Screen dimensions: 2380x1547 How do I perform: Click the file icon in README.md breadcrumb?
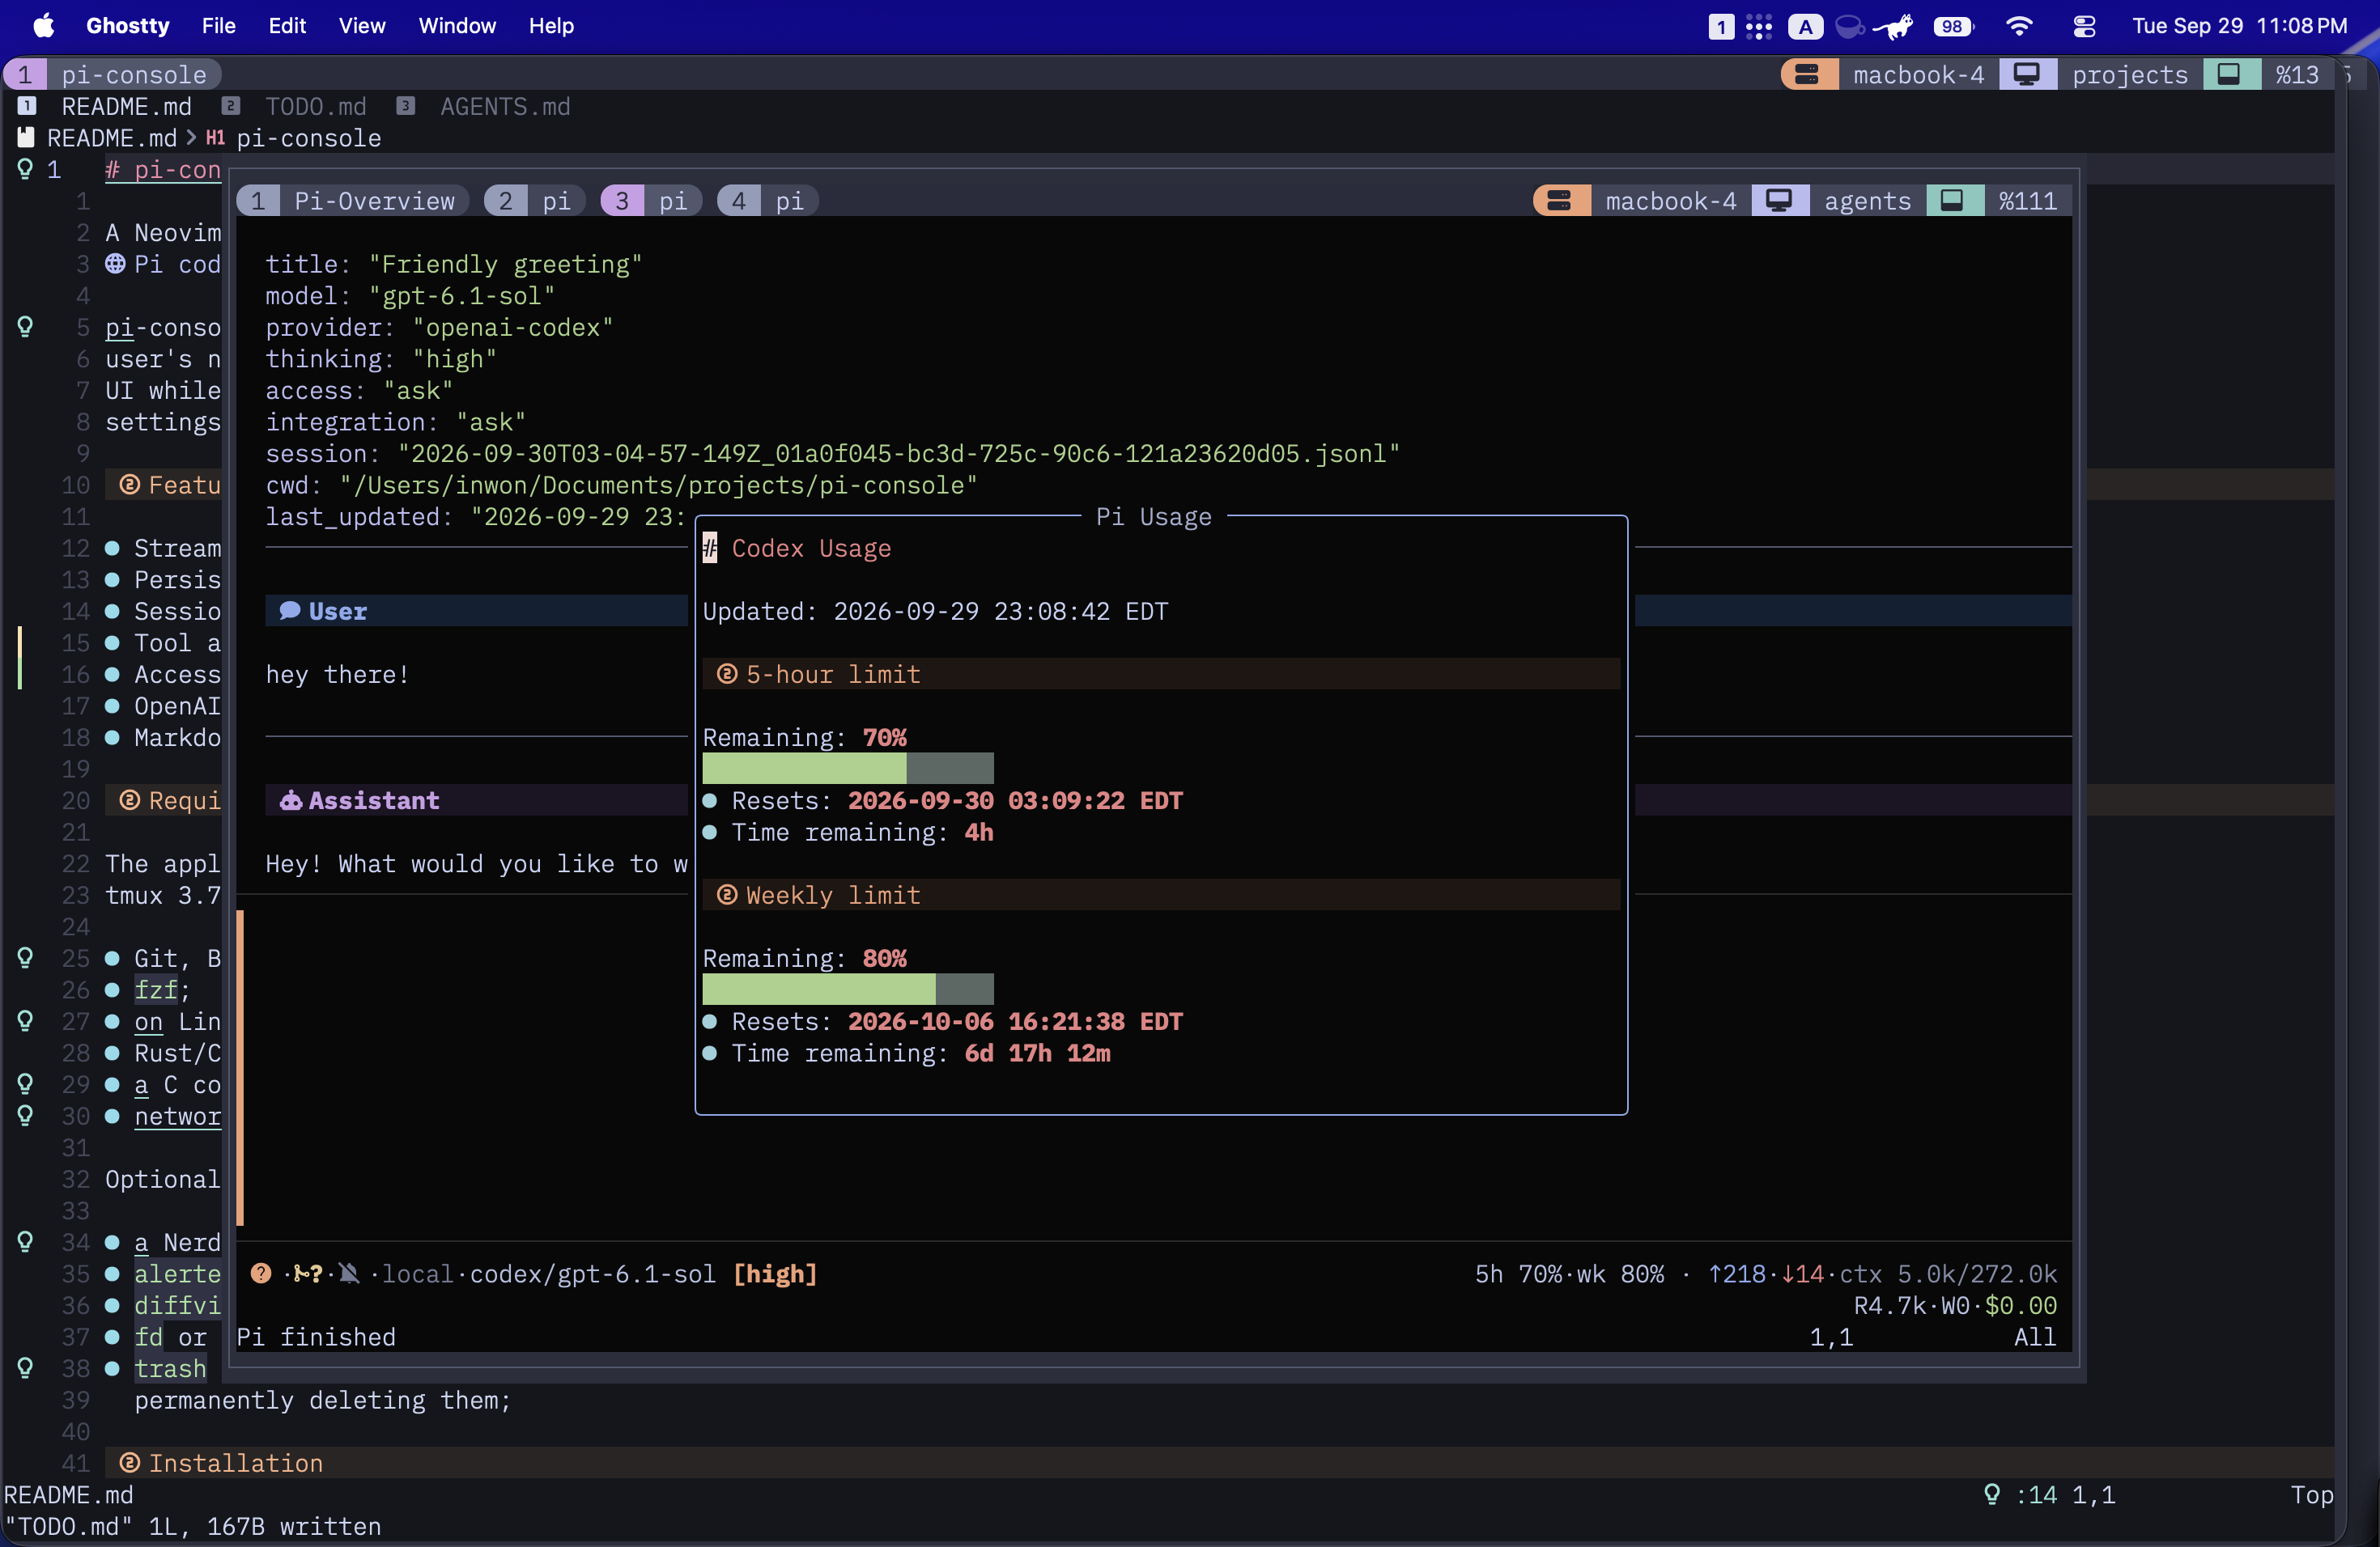coord(26,138)
